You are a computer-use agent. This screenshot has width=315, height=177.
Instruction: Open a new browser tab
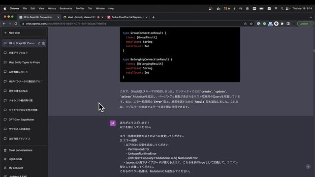tap(153, 17)
